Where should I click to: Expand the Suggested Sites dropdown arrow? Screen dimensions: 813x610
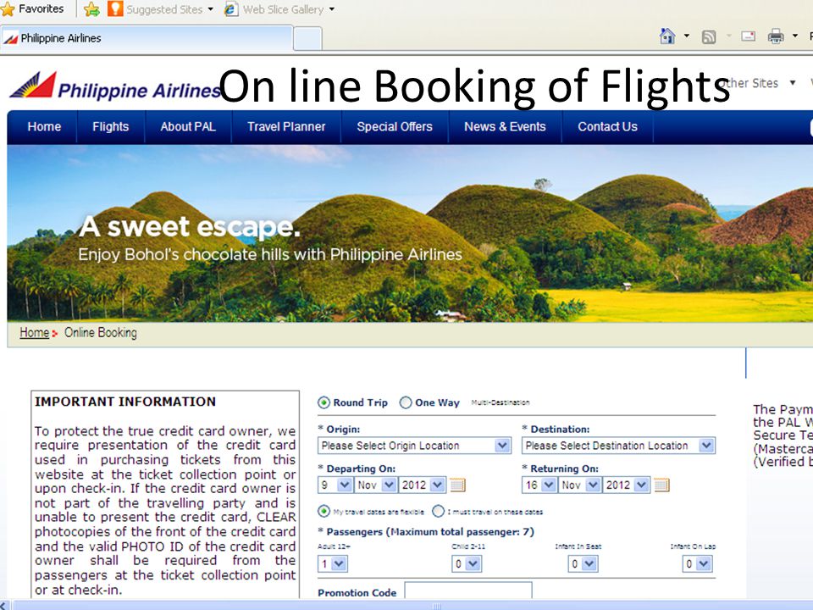pos(211,9)
